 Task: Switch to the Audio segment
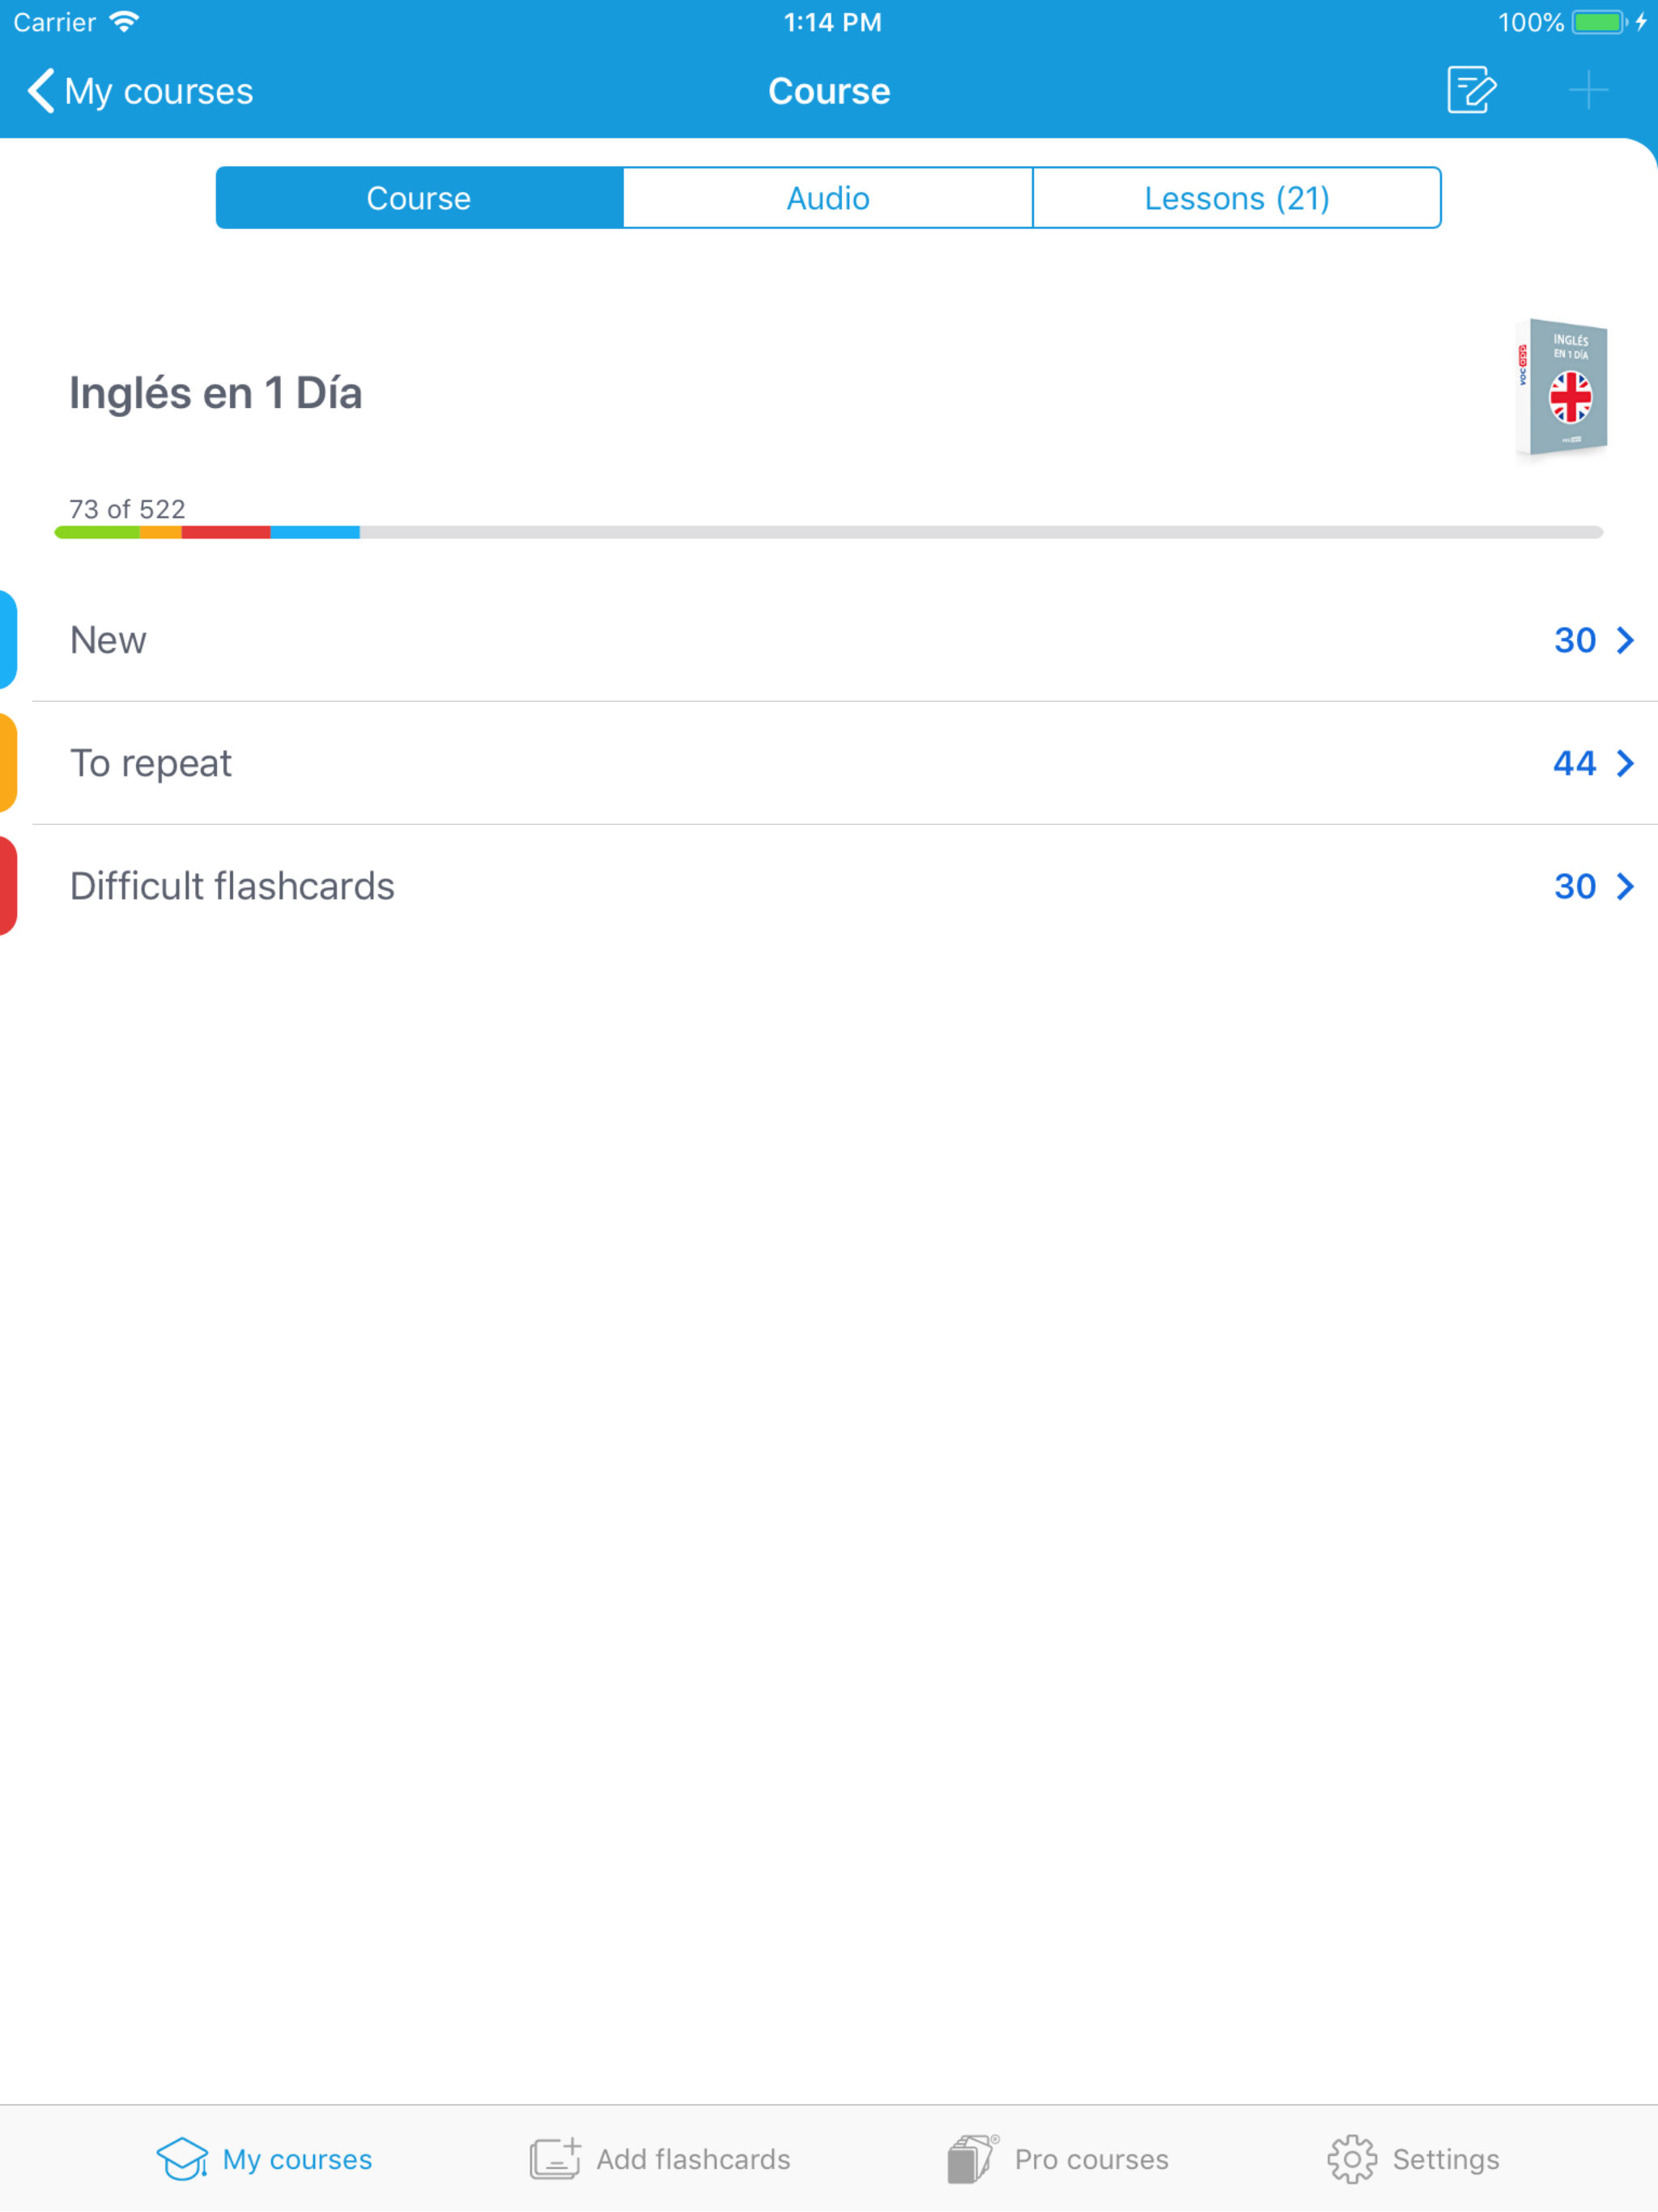828,198
